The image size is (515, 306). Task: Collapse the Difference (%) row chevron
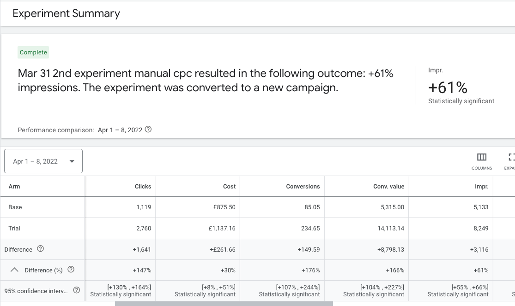[14, 270]
